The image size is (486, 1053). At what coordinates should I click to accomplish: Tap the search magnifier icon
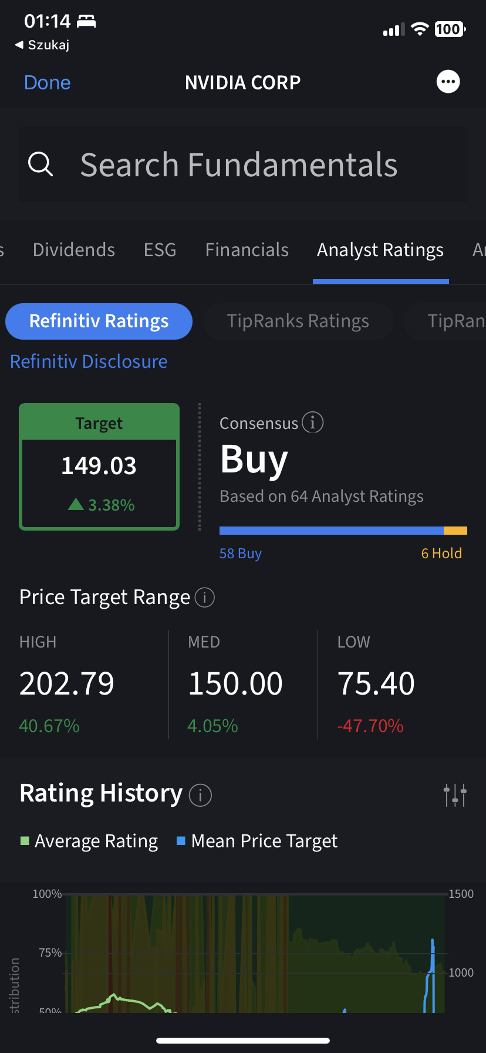[x=41, y=165]
